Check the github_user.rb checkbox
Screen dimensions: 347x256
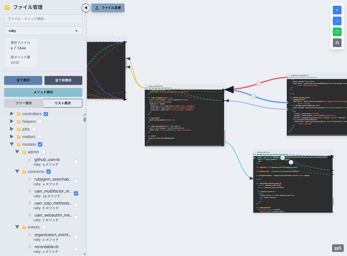[x=76, y=162]
